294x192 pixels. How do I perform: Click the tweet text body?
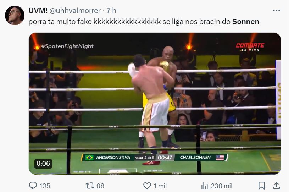tap(144, 22)
